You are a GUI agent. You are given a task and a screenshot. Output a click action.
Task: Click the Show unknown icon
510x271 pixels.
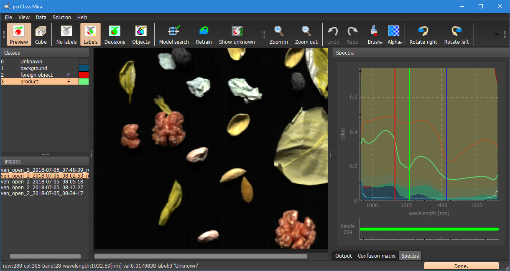click(x=237, y=35)
